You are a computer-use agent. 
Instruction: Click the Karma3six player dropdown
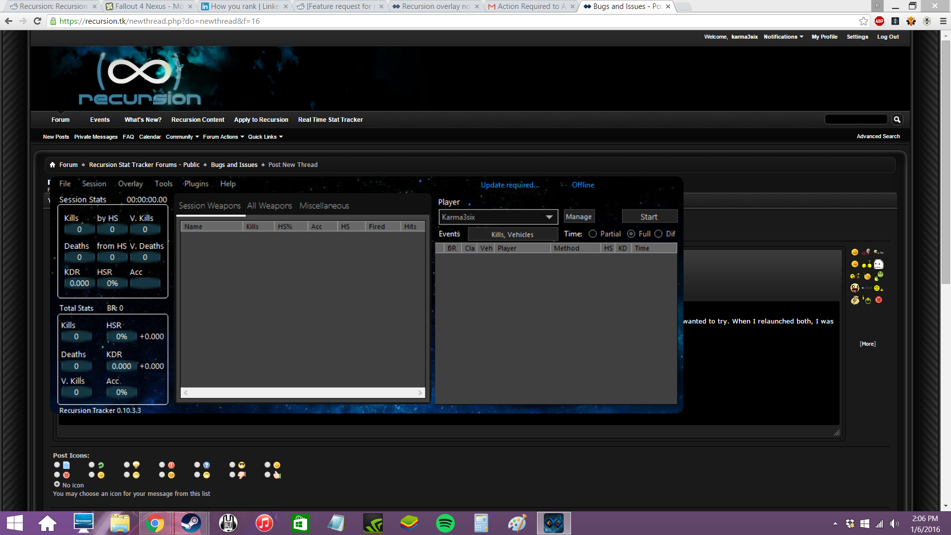point(495,216)
